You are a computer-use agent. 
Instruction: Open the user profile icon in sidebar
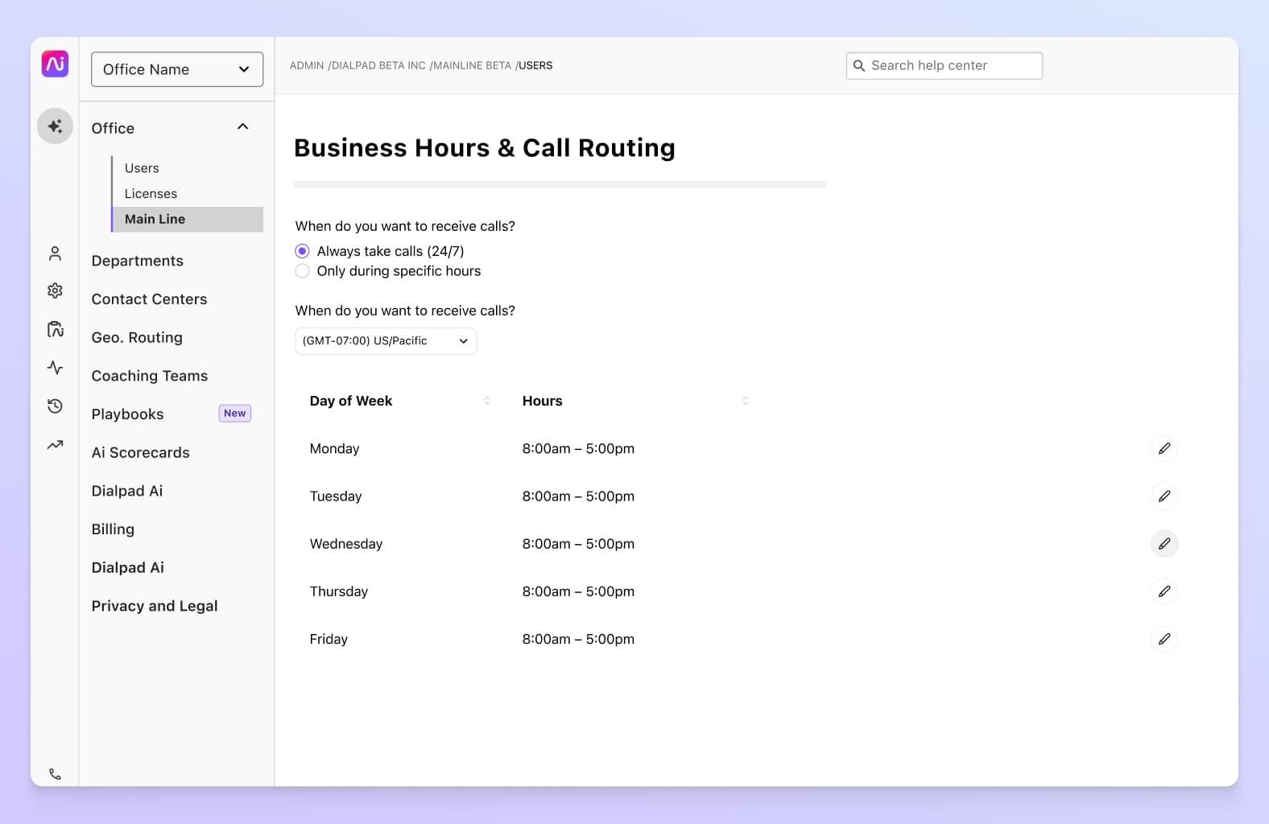tap(55, 254)
